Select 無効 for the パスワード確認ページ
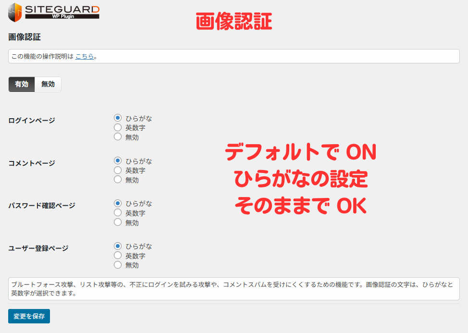468x333 pixels. [117, 222]
